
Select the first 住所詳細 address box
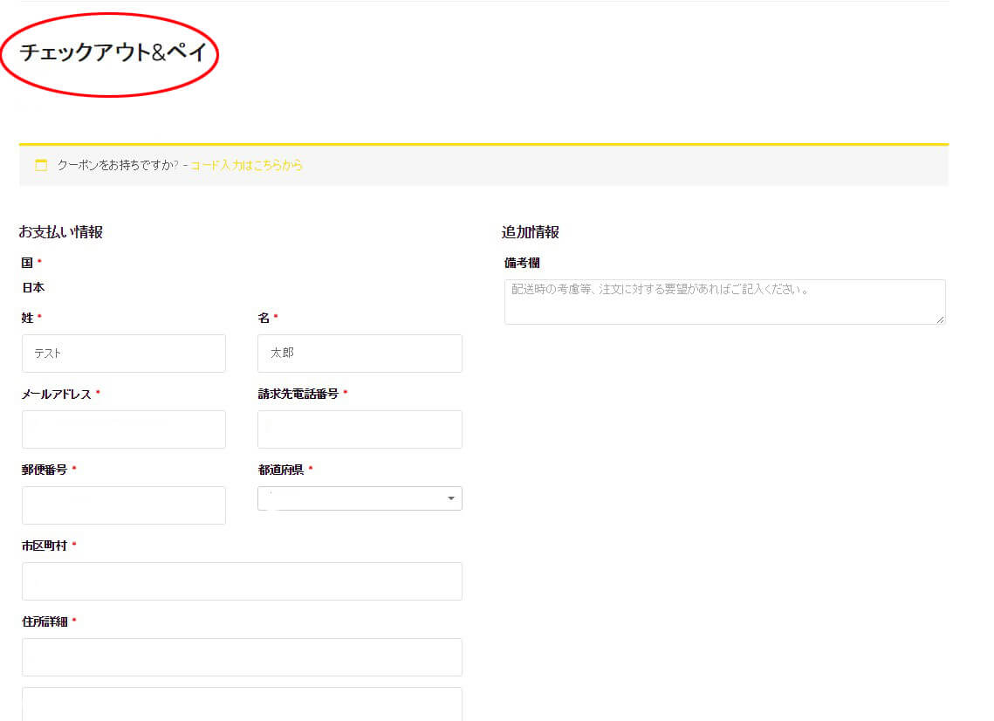(x=242, y=657)
